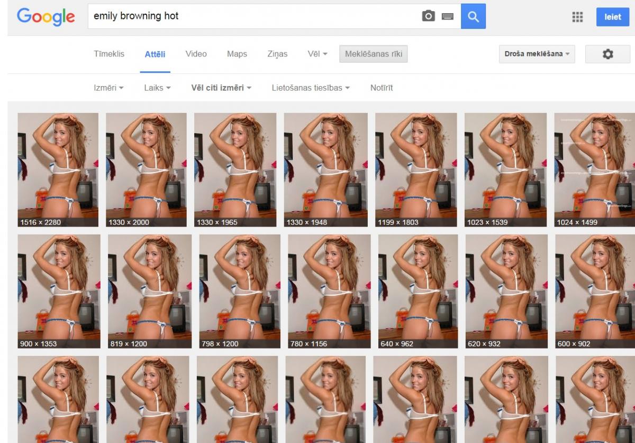Screen dimensions: 635x443
Task: Open the Vēl citi izmēri dropdown
Action: tap(221, 88)
